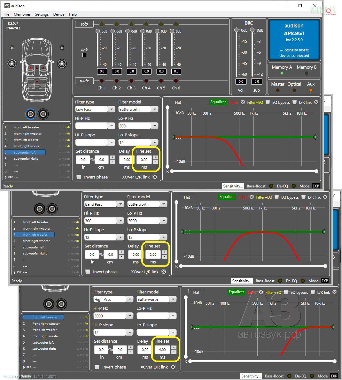Toggle Bass-Boost LED in the Low Pass window
The height and width of the screenshot is (380, 342).
pos(271,186)
